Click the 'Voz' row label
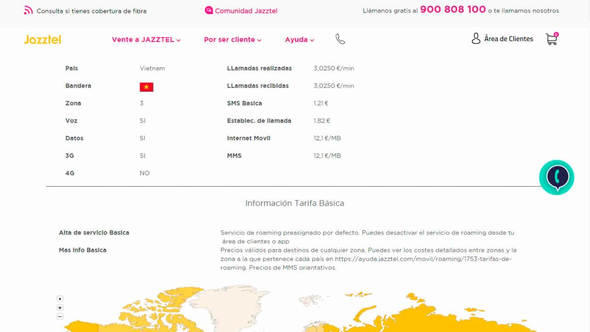Image resolution: width=590 pixels, height=332 pixels. 71,121
